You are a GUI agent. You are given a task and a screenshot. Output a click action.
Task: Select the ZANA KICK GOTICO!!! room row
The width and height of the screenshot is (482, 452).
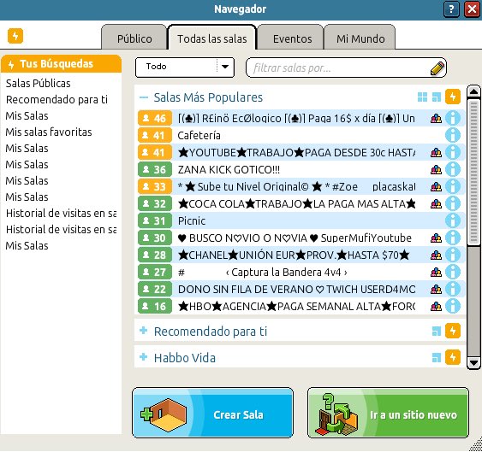301,169
